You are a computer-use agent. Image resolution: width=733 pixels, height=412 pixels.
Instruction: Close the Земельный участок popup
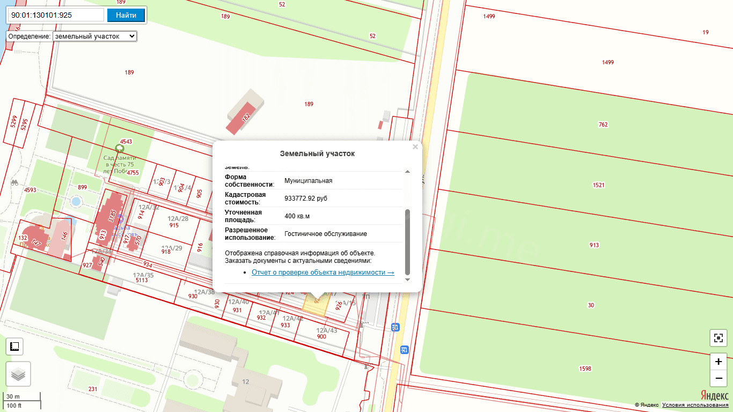point(415,147)
